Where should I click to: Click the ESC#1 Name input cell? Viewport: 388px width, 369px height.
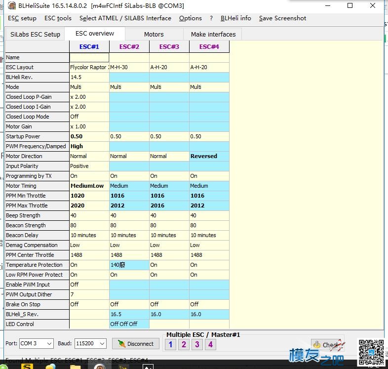(x=89, y=57)
